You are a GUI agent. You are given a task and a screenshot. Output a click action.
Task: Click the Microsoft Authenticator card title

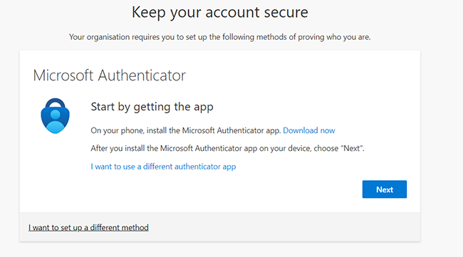pos(109,75)
